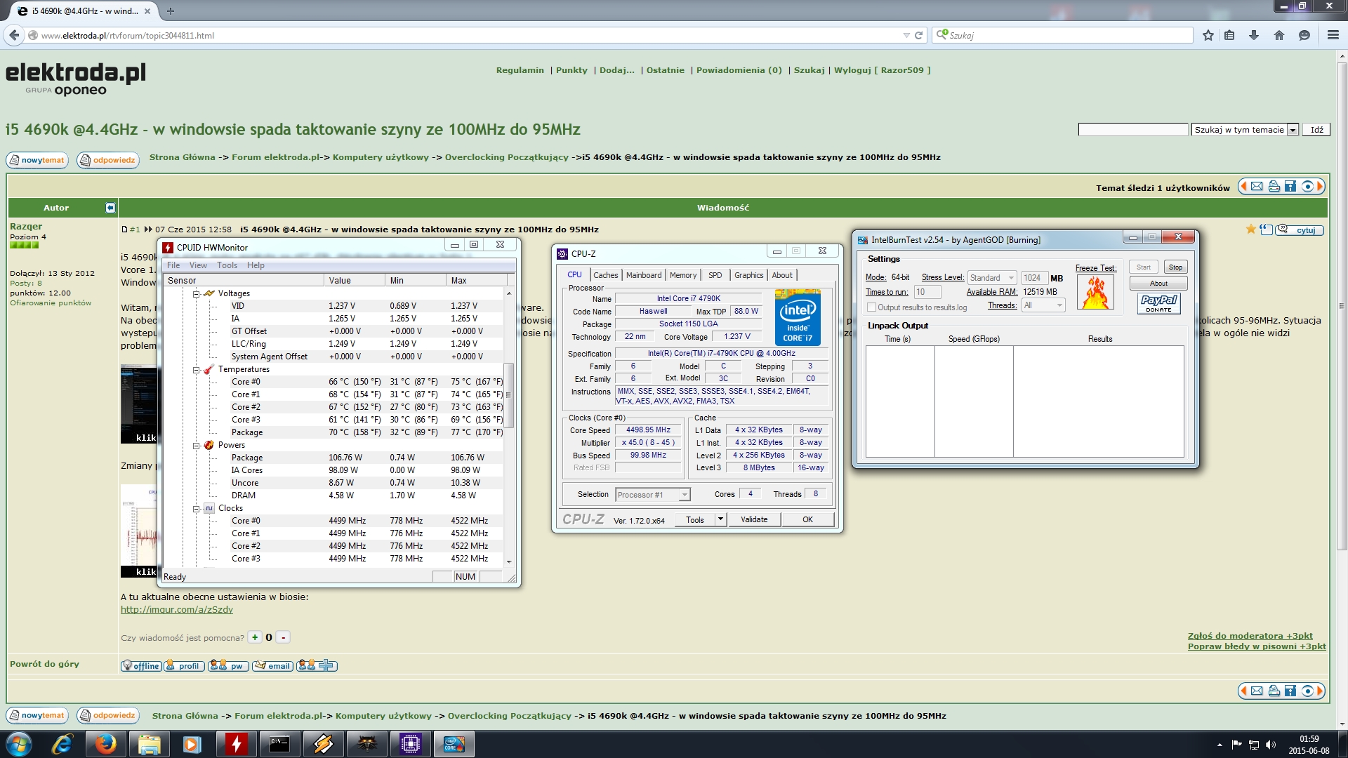Click the PayPal Donate icon
This screenshot has height=758, width=1348.
[1158, 303]
